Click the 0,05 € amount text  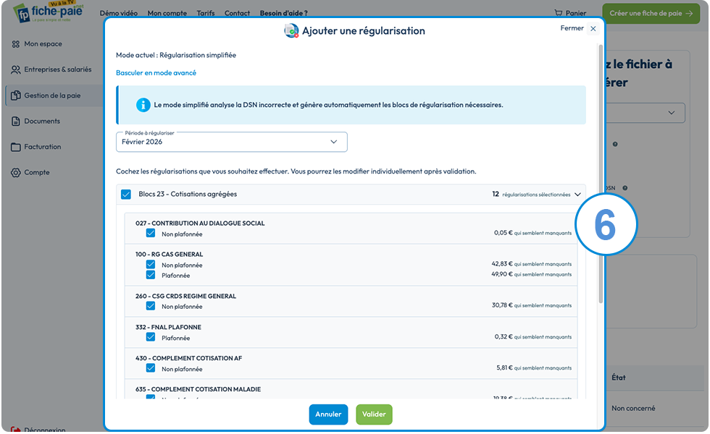(x=503, y=233)
